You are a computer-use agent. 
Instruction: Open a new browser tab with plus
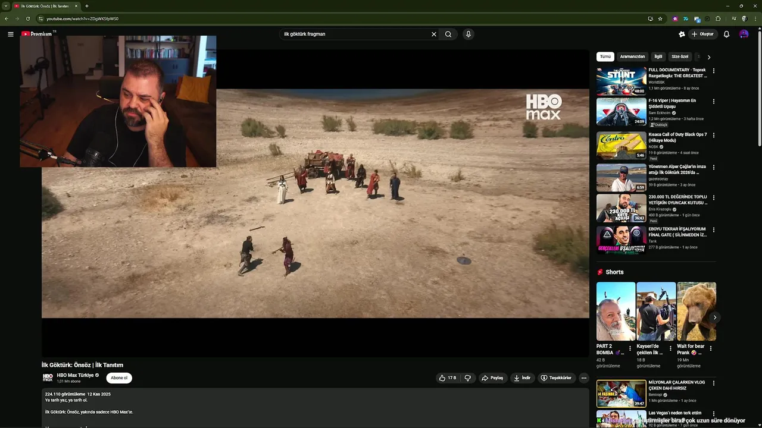click(x=87, y=6)
